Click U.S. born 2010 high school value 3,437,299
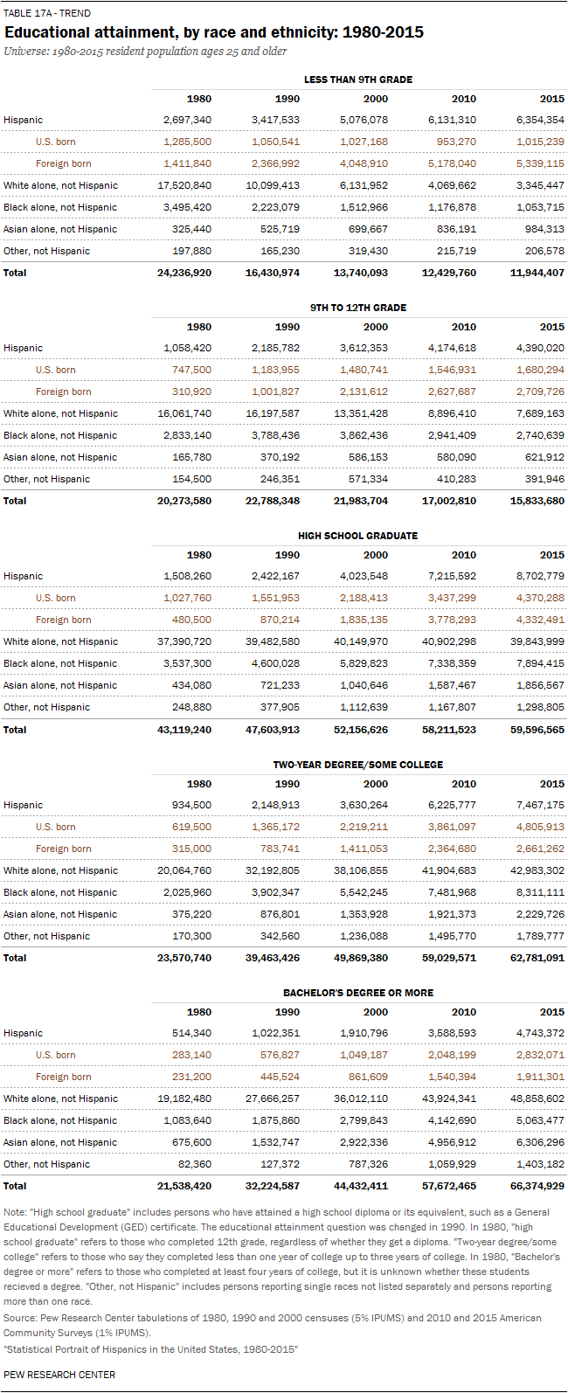Image resolution: width=568 pixels, height=1393 pixels. 450,598
